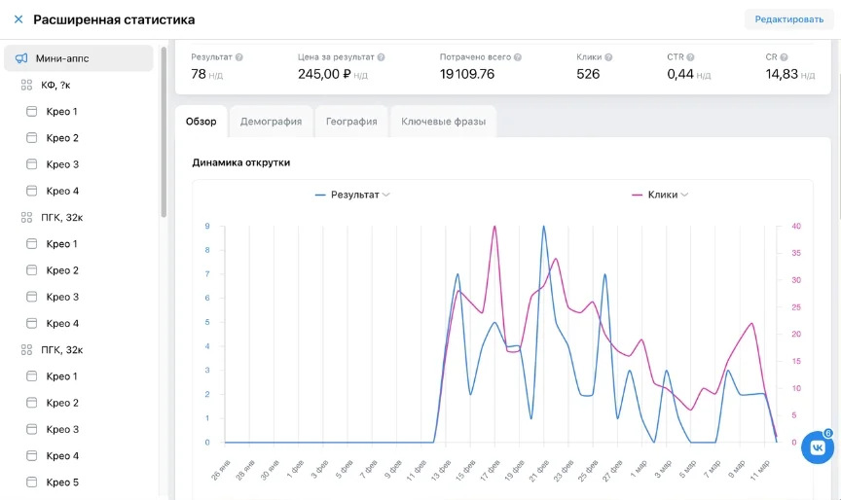Viewport: 841px width, 500px height.
Task: Click the CR value 14,83
Action: [782, 74]
